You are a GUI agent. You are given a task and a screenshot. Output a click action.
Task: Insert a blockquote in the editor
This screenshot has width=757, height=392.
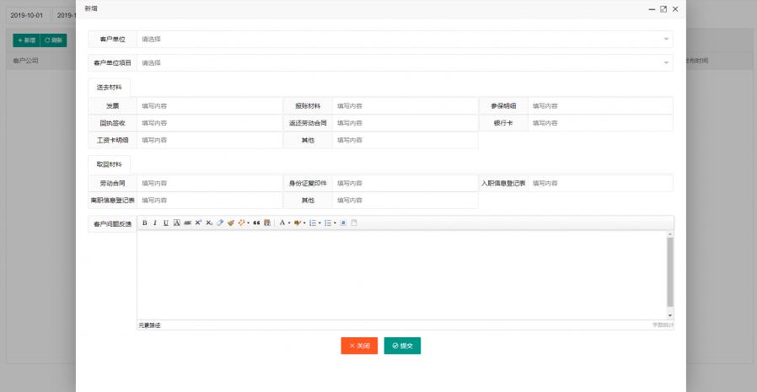[256, 223]
